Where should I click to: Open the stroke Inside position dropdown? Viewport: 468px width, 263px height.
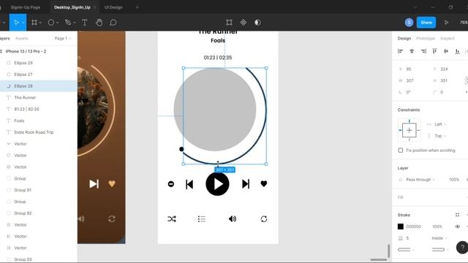point(439,238)
